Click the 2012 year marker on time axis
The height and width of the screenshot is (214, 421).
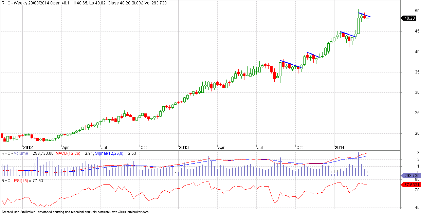coord(28,148)
